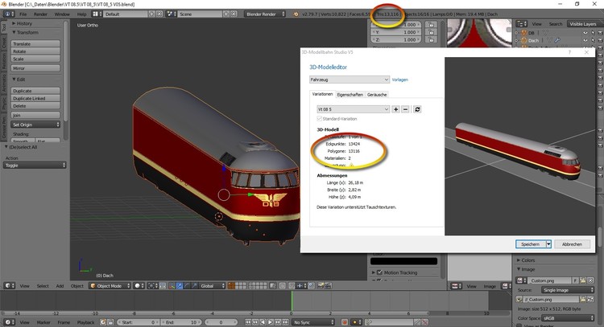The image size is (604, 327).
Task: Click the refresh icon beside the variation dropdown
Action: [418, 108]
